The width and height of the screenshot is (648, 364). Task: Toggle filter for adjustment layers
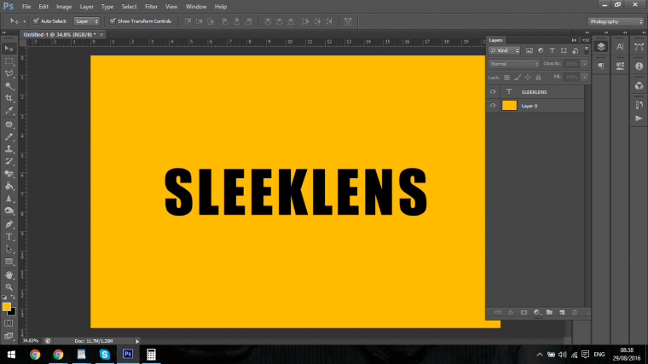click(541, 50)
